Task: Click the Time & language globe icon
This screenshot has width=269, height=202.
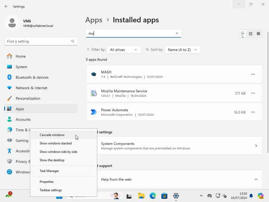Action: [9, 130]
